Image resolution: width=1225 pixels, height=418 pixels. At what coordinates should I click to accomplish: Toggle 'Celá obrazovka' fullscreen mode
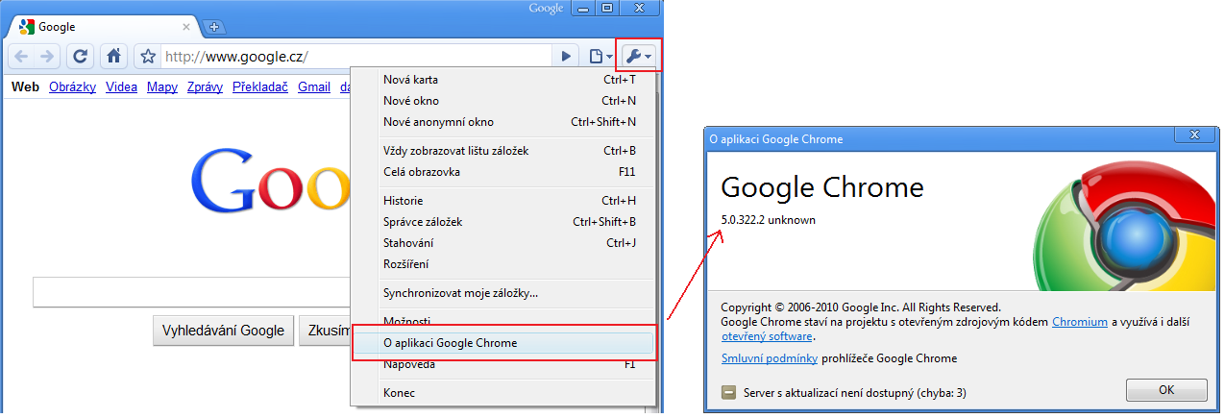(421, 172)
